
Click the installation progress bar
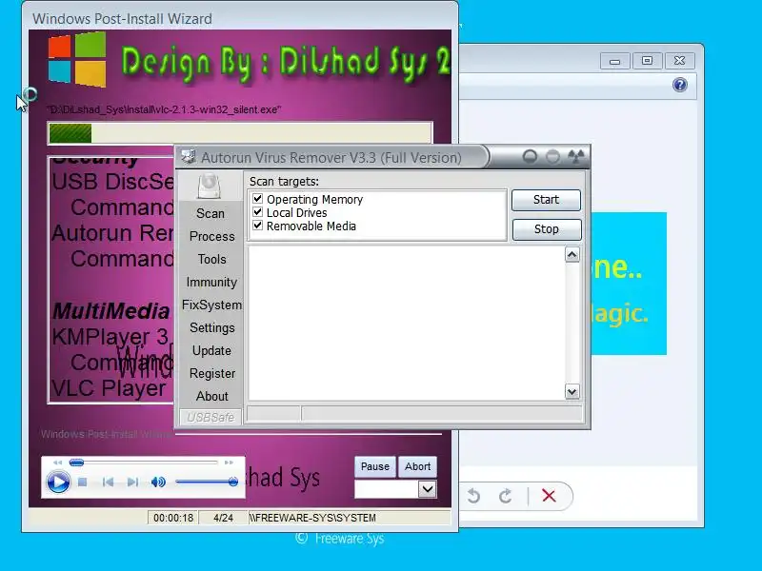240,133
